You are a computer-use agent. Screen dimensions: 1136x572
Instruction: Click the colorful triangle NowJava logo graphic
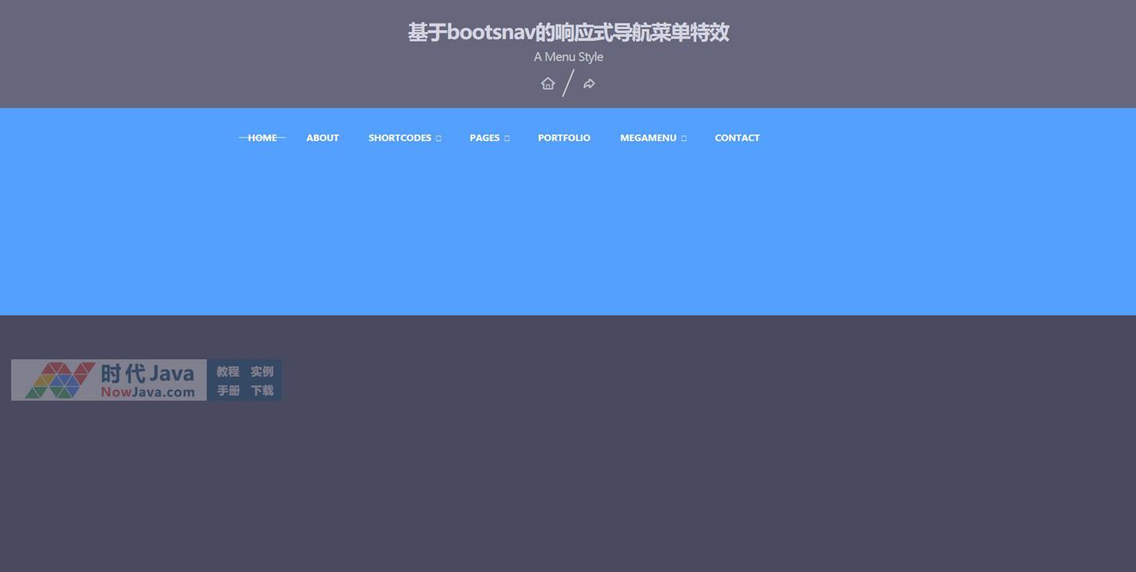click(x=60, y=380)
